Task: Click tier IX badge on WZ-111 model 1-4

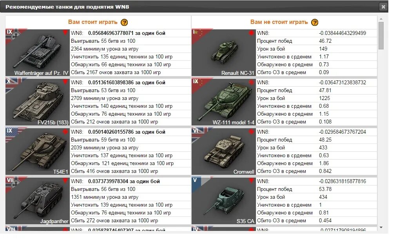Action: [196, 82]
